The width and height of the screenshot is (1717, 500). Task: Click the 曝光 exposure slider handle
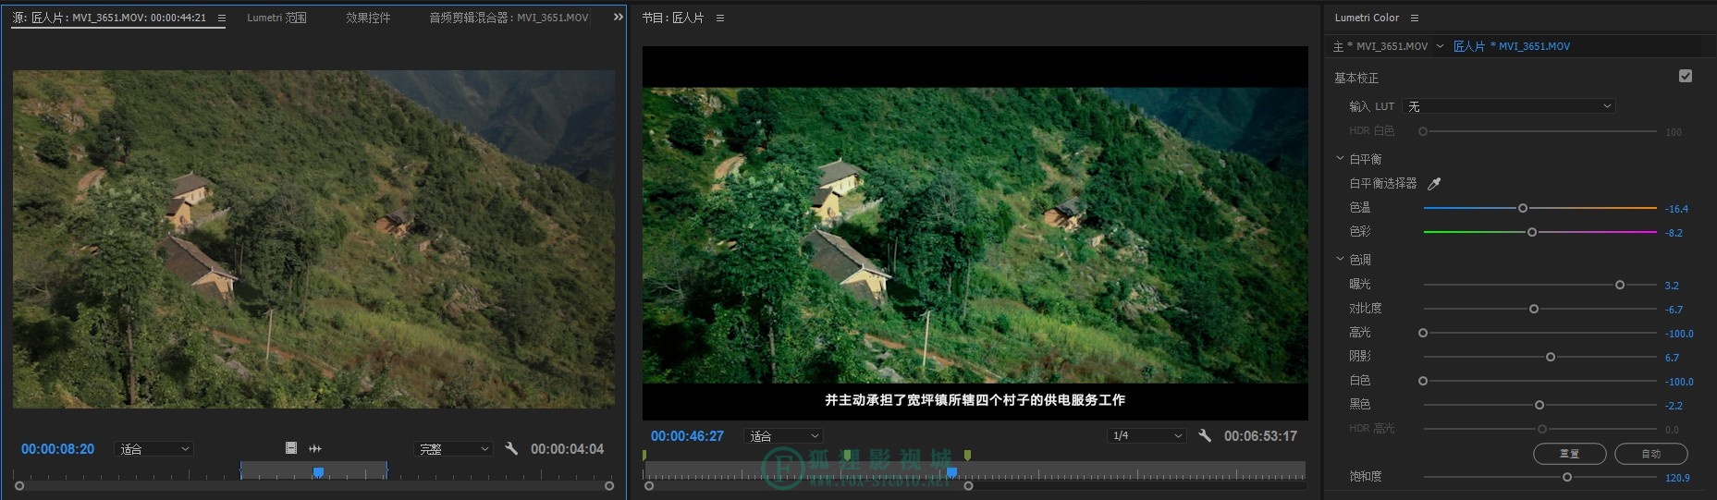click(1620, 285)
